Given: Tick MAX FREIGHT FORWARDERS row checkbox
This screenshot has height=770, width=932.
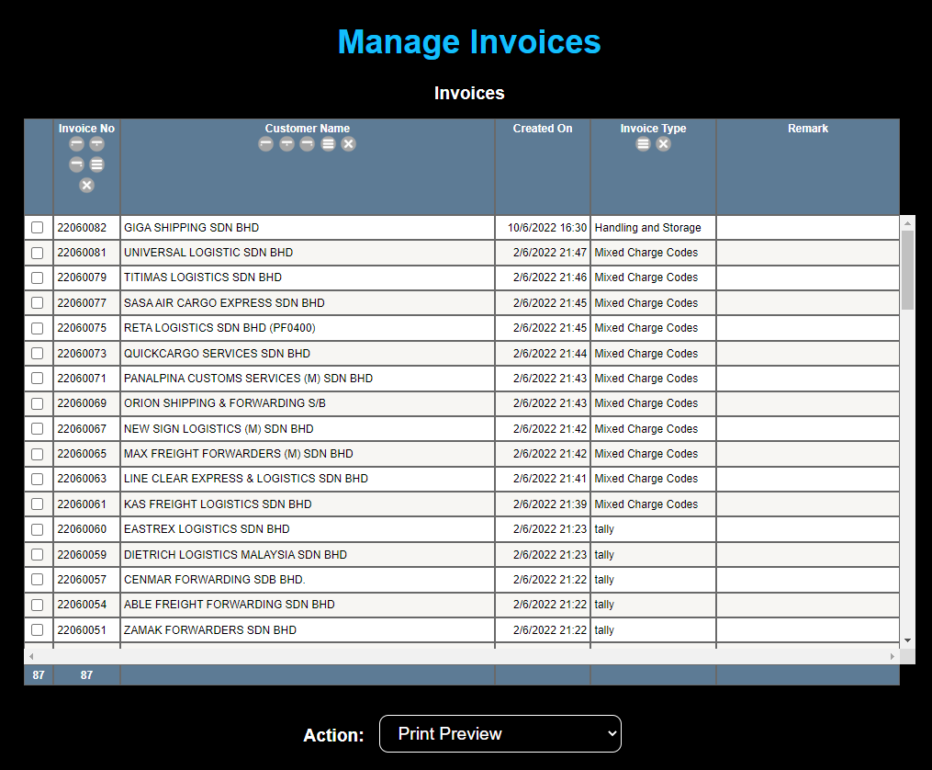Looking at the screenshot, I should [38, 454].
